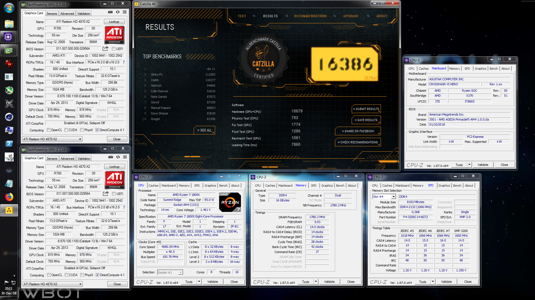The image size is (535, 300).
Task: Click the CPU-Z purple chip taskbar icon
Action: (x=8, y=37)
